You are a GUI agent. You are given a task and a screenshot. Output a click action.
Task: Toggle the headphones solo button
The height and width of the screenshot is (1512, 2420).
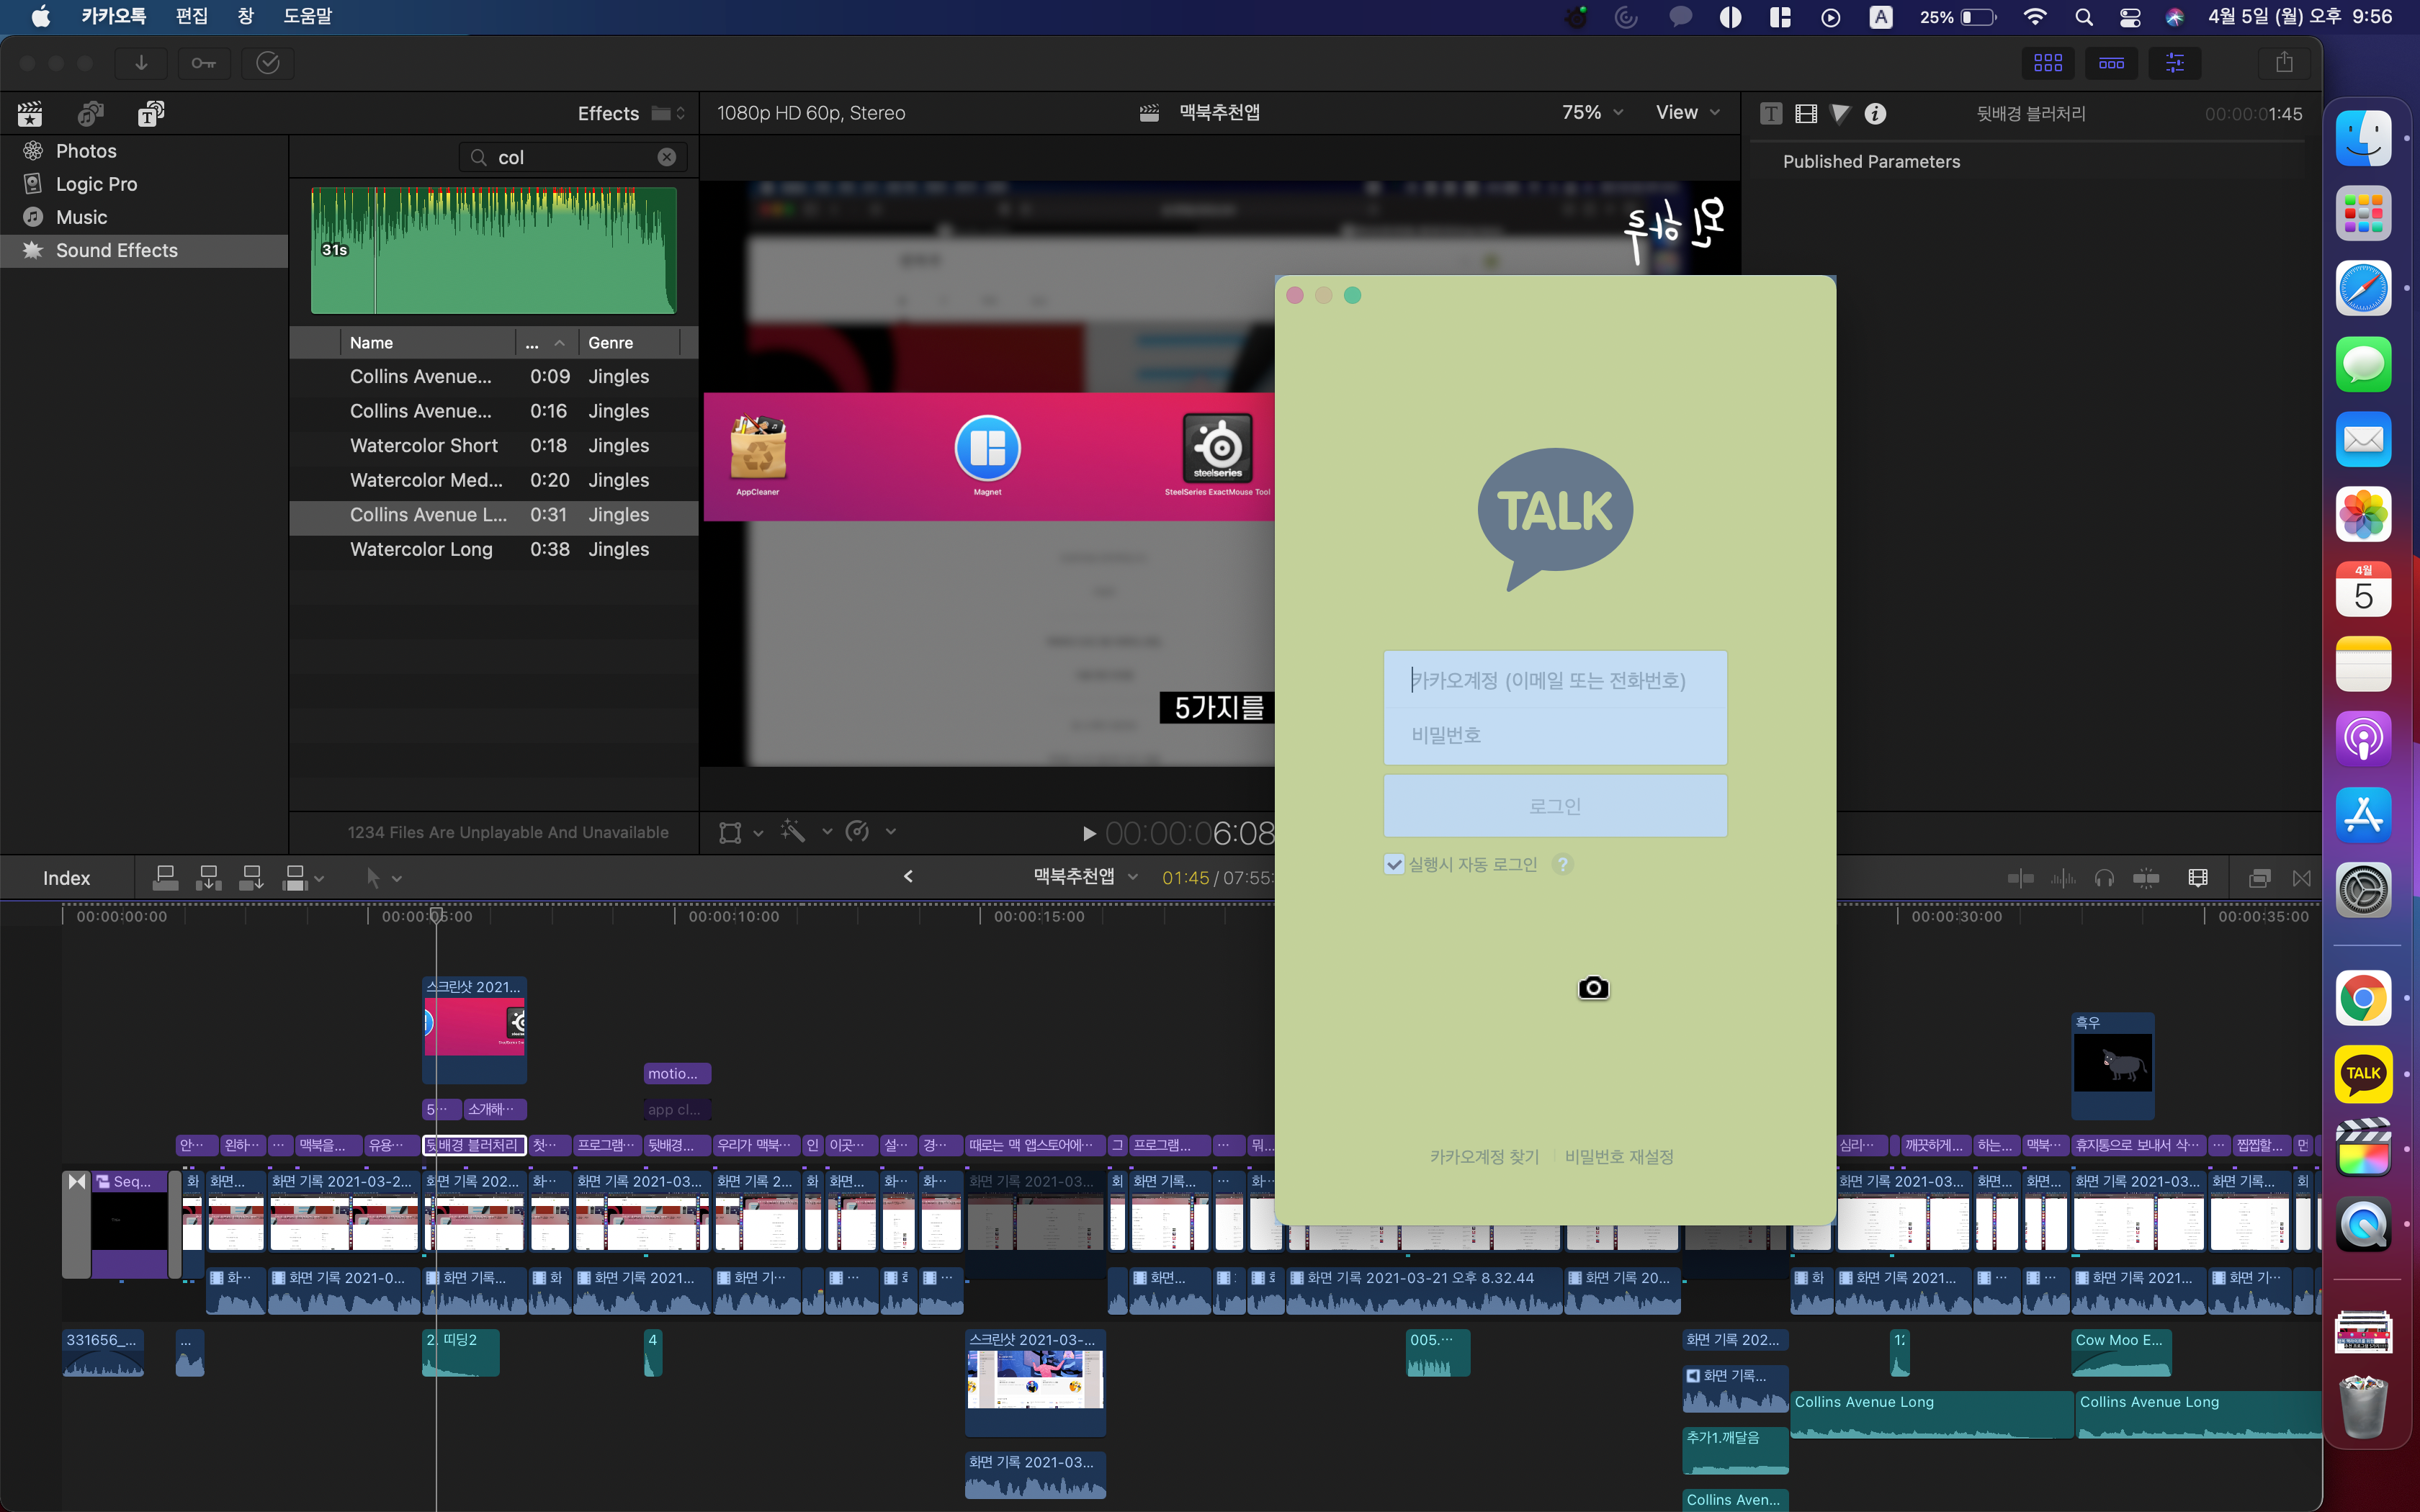pyautogui.click(x=2104, y=878)
